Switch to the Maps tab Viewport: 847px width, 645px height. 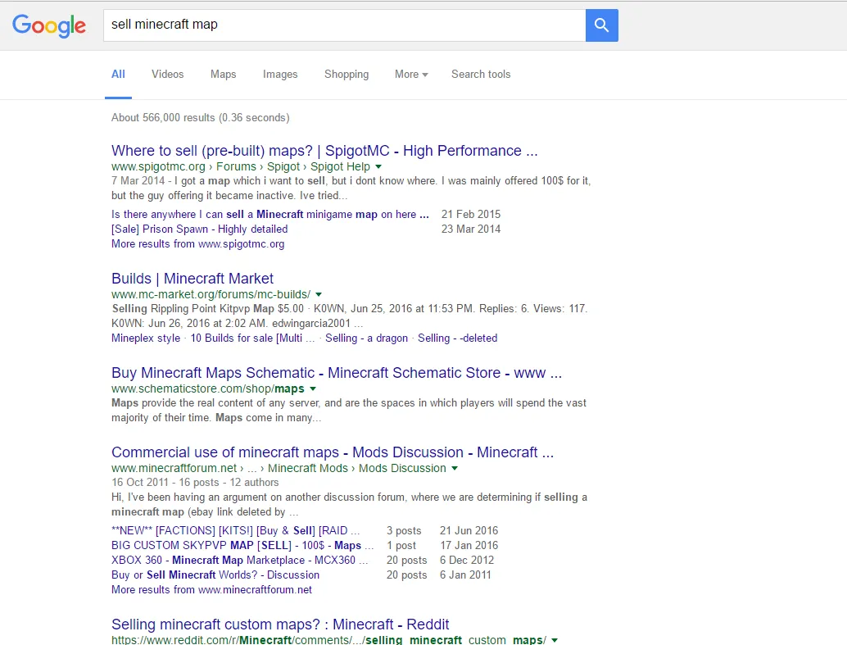pos(223,74)
